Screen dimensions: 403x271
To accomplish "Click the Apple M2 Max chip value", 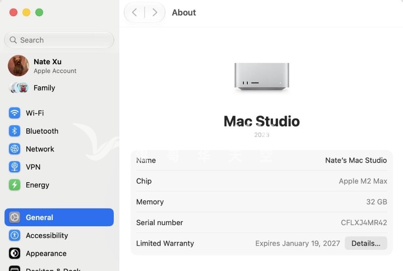I will pos(363,181).
